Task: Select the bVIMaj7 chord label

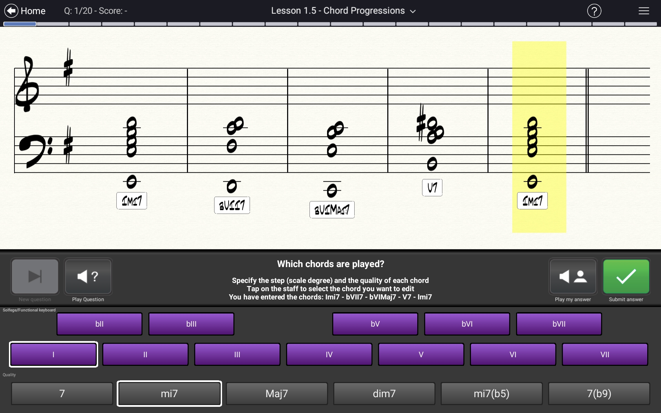Action: (332, 210)
